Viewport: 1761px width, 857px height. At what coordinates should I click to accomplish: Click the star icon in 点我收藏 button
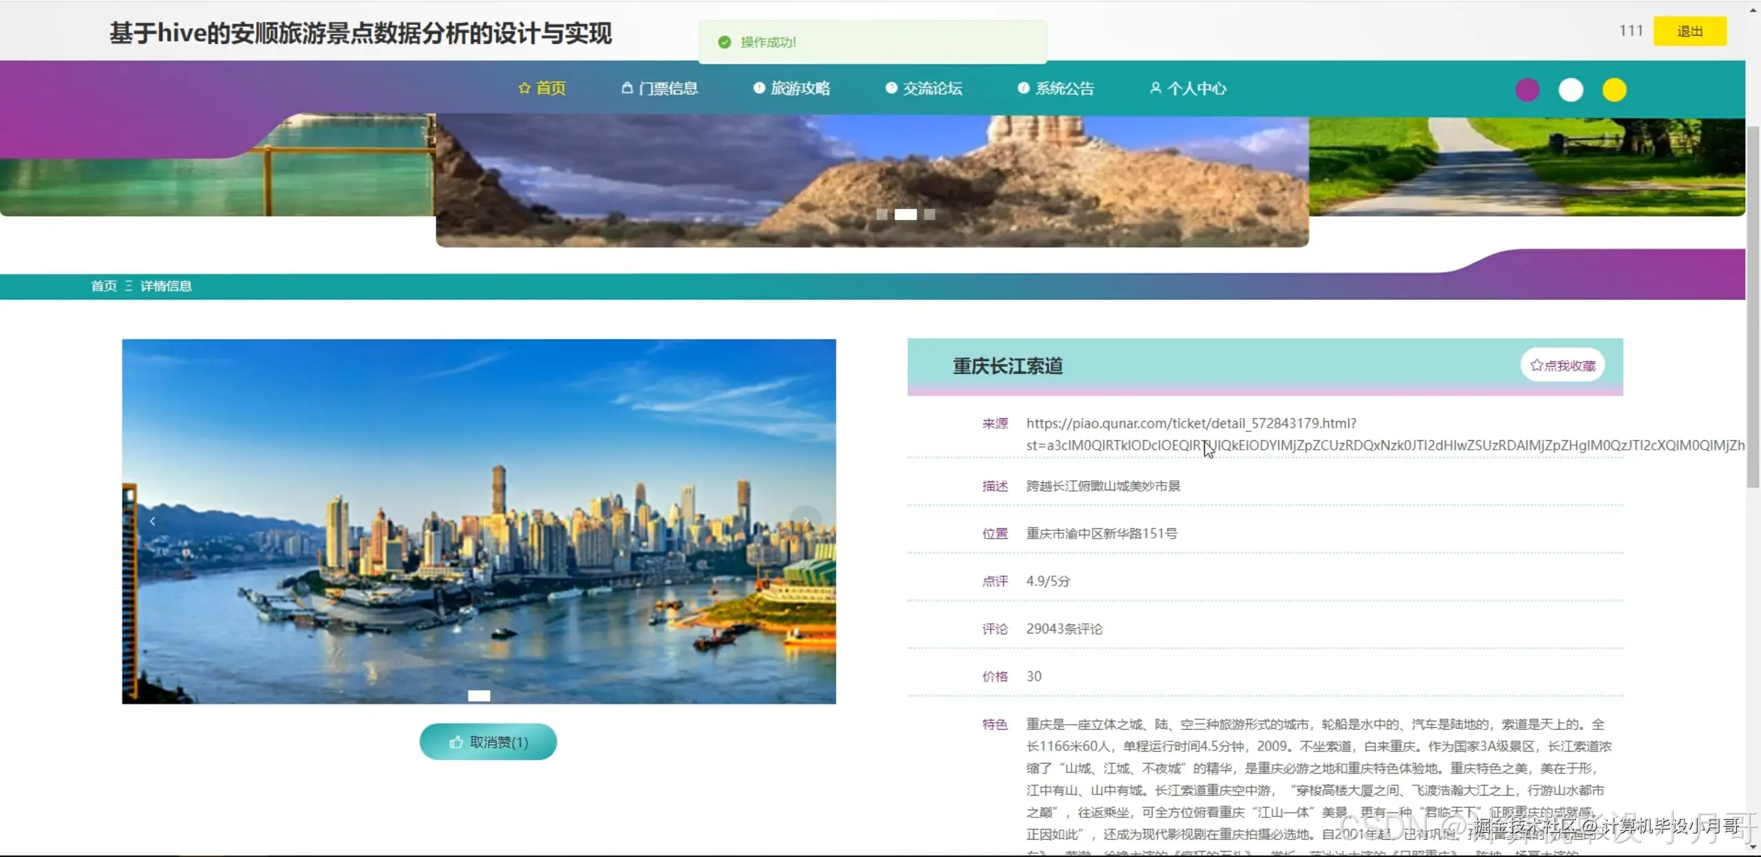point(1538,365)
